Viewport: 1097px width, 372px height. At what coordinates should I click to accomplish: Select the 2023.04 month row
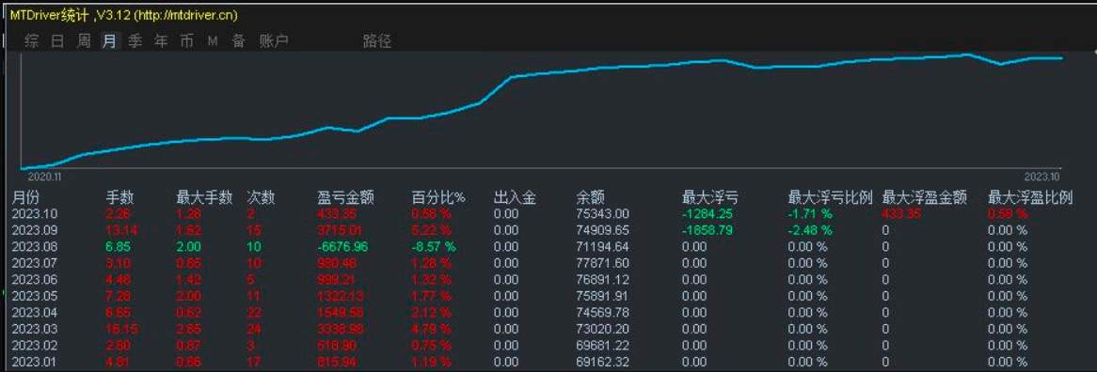[542, 312]
